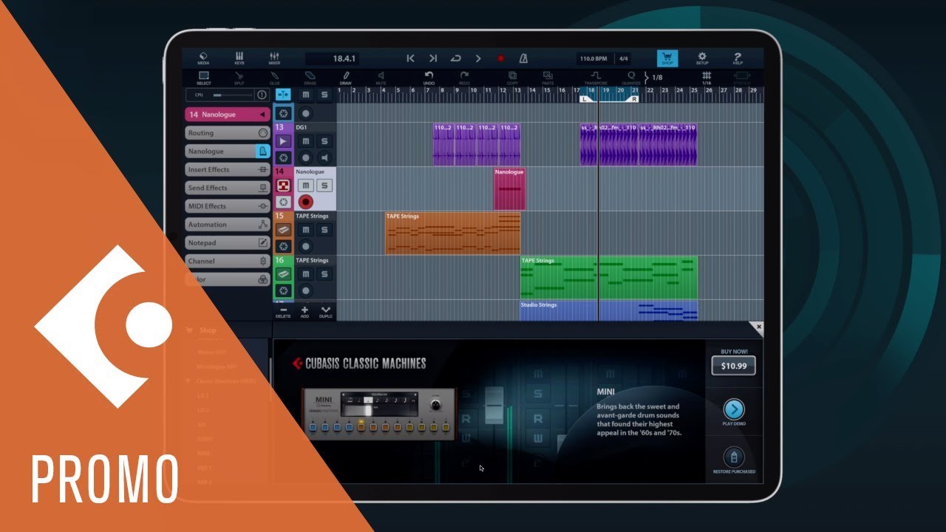This screenshot has width=946, height=532.
Task: Pick the Split tool
Action: tap(239, 78)
